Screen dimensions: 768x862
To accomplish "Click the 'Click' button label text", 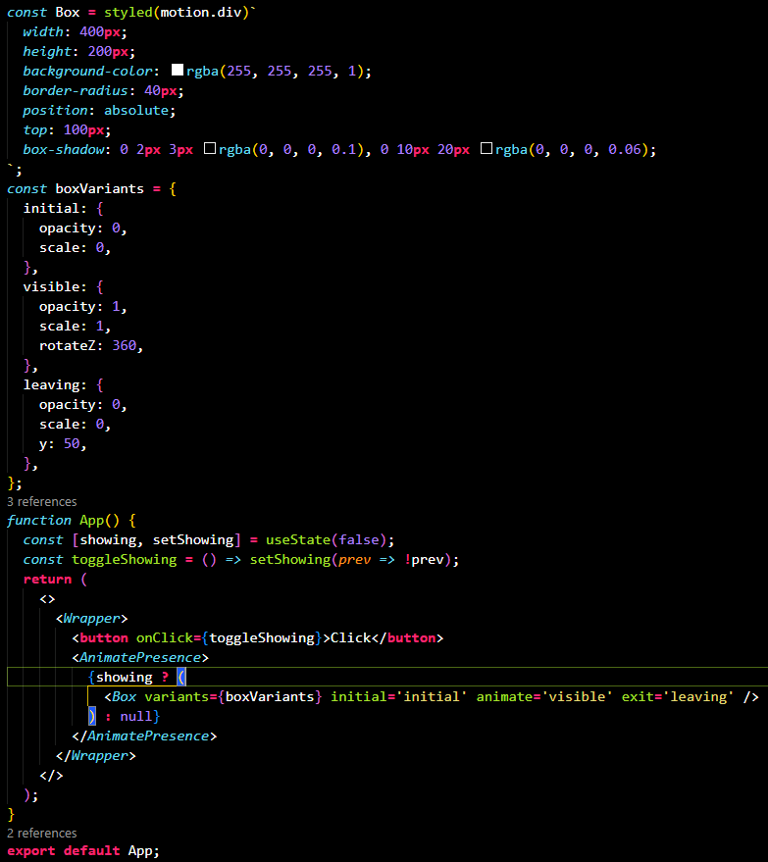I will [351, 637].
